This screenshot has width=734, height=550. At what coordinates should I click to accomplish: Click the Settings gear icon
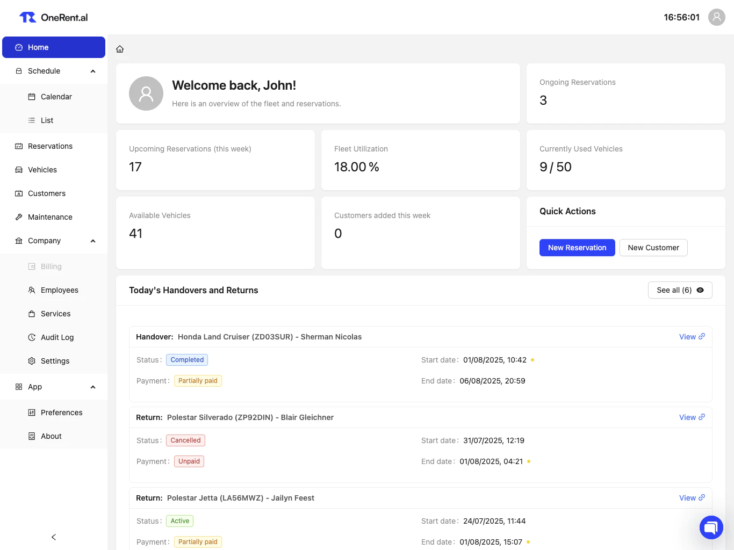[x=32, y=361]
